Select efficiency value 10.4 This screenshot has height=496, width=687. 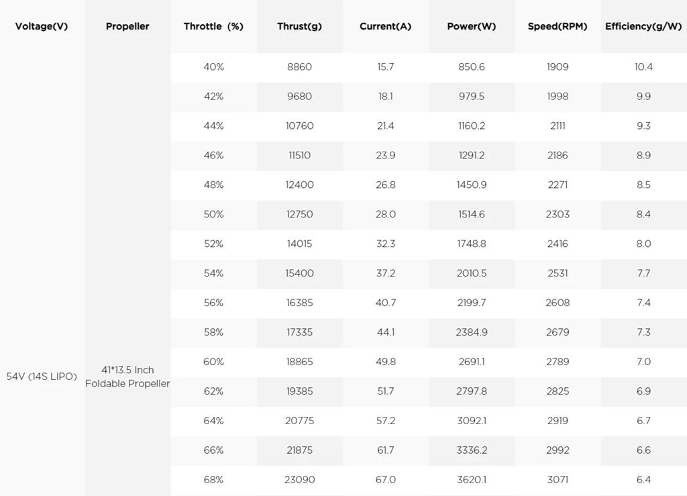[x=643, y=67]
